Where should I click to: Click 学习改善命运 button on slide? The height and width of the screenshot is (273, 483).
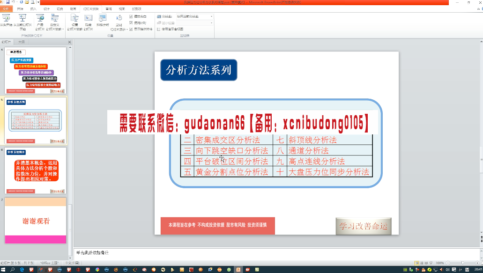[x=364, y=226]
